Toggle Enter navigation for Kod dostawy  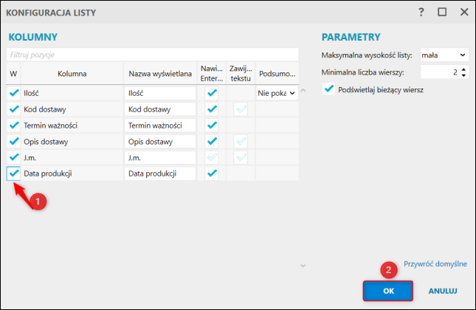212,109
